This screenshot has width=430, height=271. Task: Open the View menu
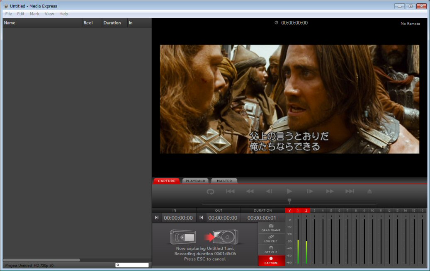coord(49,14)
